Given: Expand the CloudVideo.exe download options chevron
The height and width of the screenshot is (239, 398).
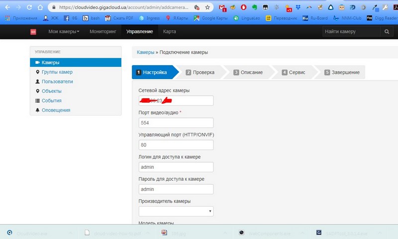Looking at the screenshot, I should click(71, 233).
